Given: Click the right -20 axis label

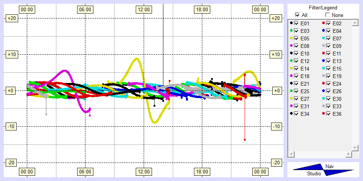Looking at the screenshot, I should (277, 163).
